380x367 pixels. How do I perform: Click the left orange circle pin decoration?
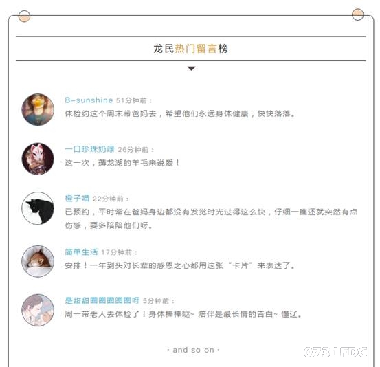pyautogui.click(x=24, y=16)
